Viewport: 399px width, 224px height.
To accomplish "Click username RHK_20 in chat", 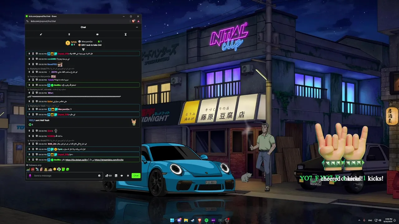I will coord(52,144).
